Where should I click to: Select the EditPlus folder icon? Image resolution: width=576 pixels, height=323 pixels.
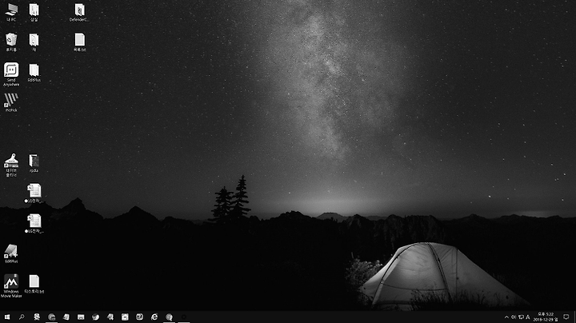point(34,72)
